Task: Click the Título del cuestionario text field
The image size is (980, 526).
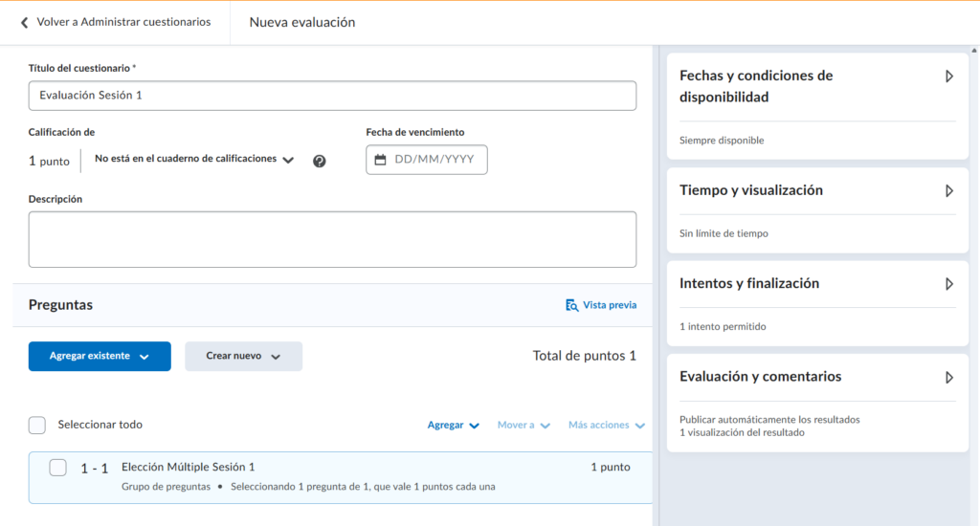Action: point(332,96)
